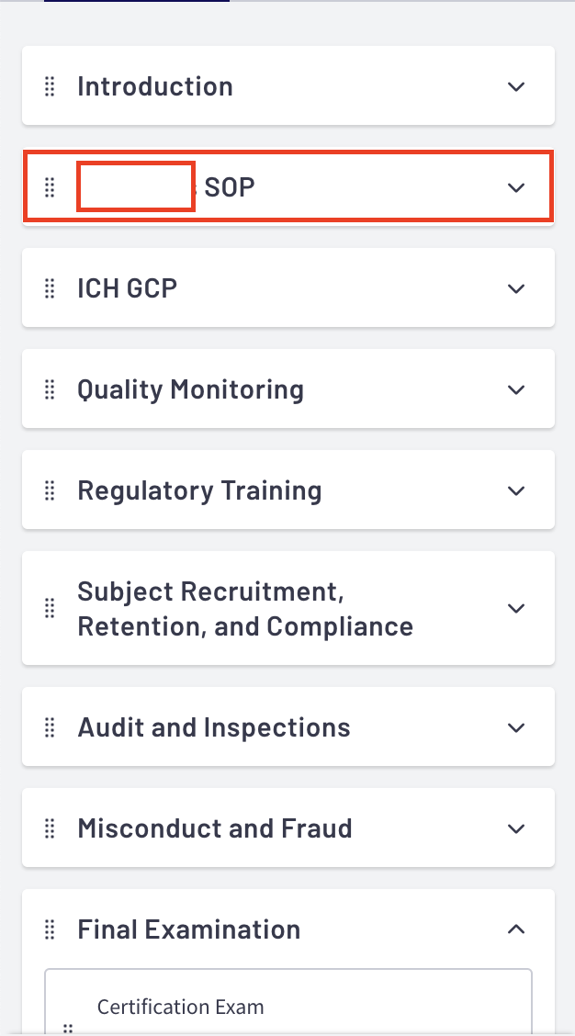Click drag handle beside Final Examination
Image resolution: width=575 pixels, height=1036 pixels.
[50, 929]
